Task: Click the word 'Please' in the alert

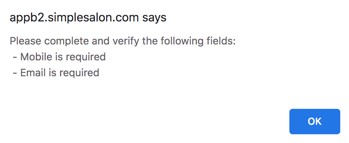Action: pos(25,41)
